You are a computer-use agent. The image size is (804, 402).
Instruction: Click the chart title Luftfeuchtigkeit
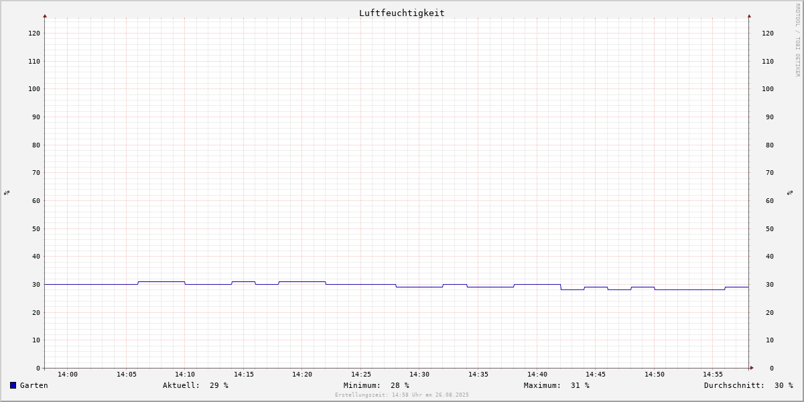click(401, 13)
